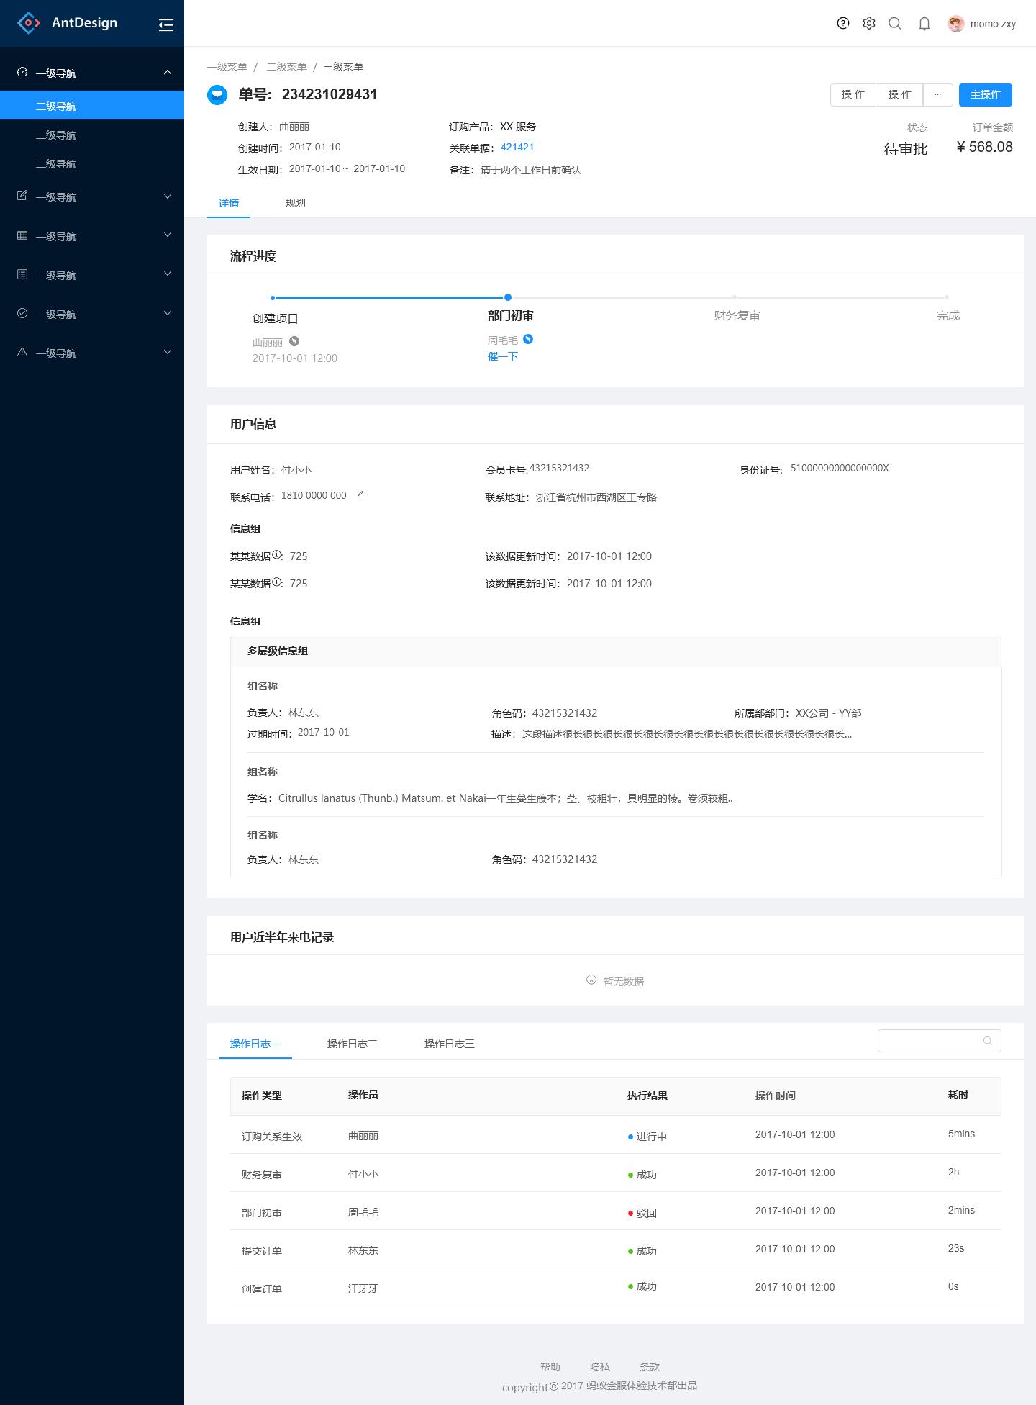Click the form-edit icon in sidebar
The image size is (1036, 1405).
(22, 196)
